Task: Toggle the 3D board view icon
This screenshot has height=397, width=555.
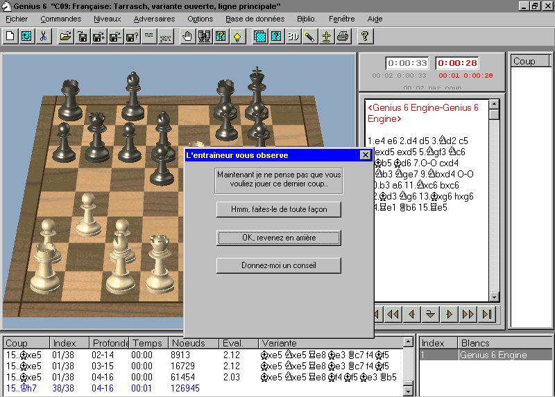Action: 293,37
